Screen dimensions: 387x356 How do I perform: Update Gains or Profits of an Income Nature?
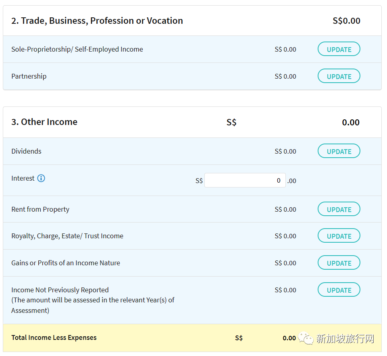point(339,263)
